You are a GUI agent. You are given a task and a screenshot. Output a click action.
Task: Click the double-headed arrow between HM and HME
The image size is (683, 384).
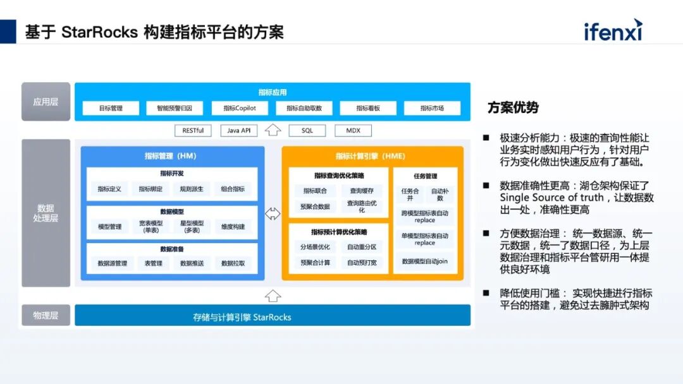(x=273, y=213)
